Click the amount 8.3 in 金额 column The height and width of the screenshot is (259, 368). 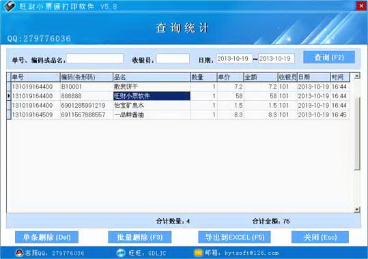(x=261, y=115)
